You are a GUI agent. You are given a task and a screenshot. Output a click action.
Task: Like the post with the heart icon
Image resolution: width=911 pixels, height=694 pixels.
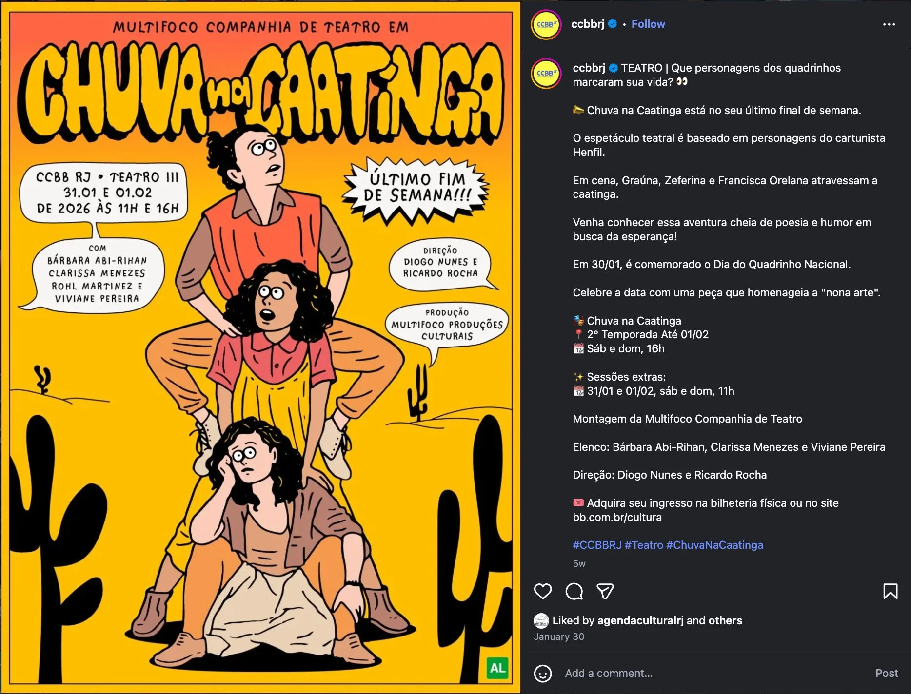pos(542,591)
